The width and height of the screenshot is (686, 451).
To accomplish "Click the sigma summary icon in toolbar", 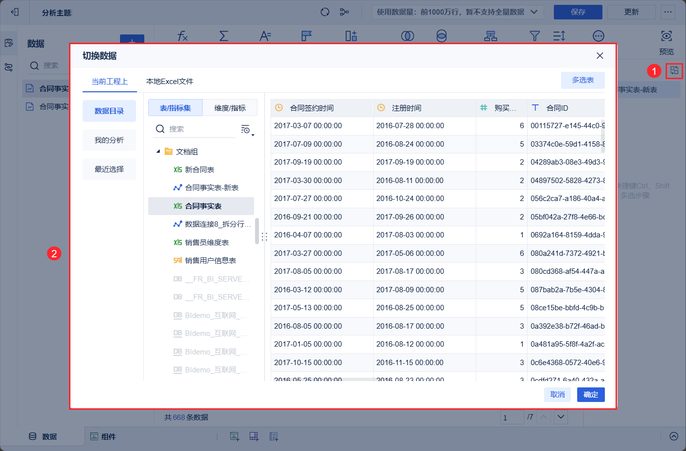I will point(223,36).
